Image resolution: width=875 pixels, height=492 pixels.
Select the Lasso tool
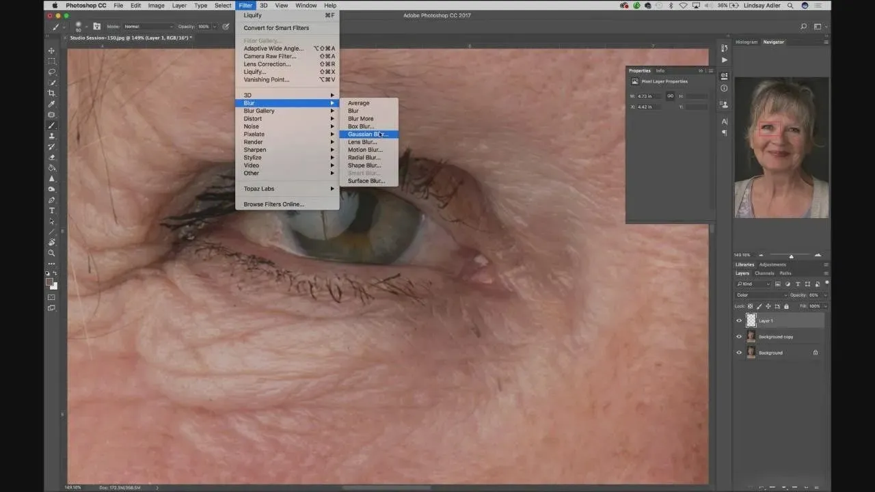click(51, 72)
